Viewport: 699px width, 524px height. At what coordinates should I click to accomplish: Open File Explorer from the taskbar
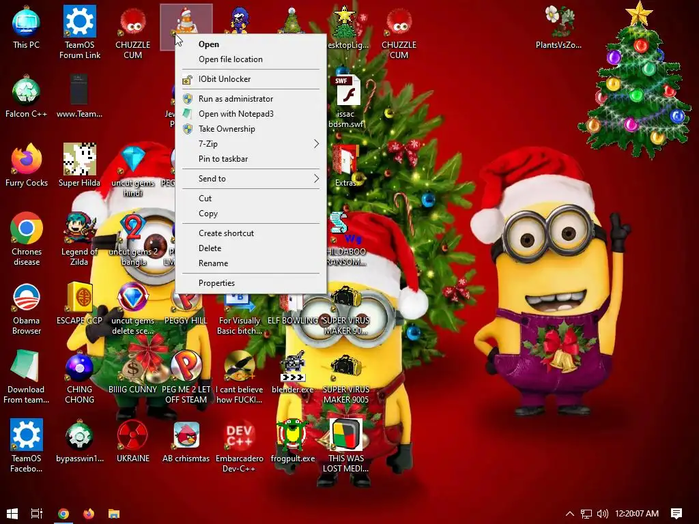pos(114,514)
